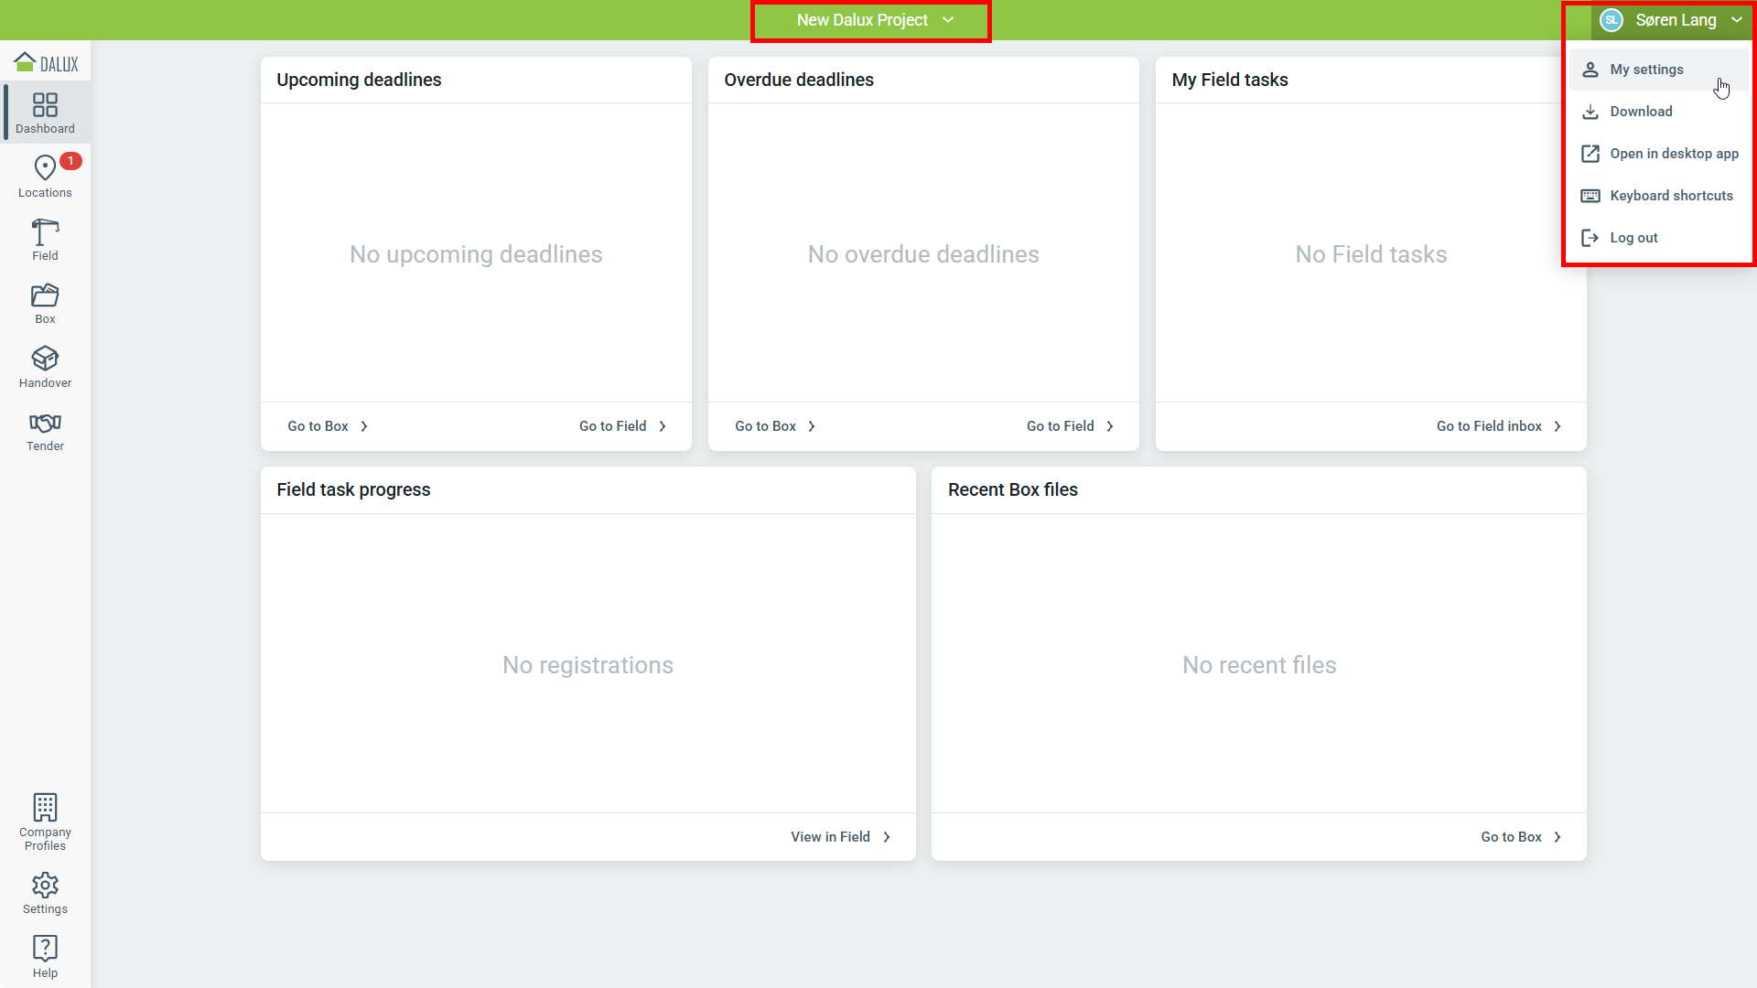The width and height of the screenshot is (1757, 988).
Task: Click View in Field link
Action: click(x=840, y=837)
